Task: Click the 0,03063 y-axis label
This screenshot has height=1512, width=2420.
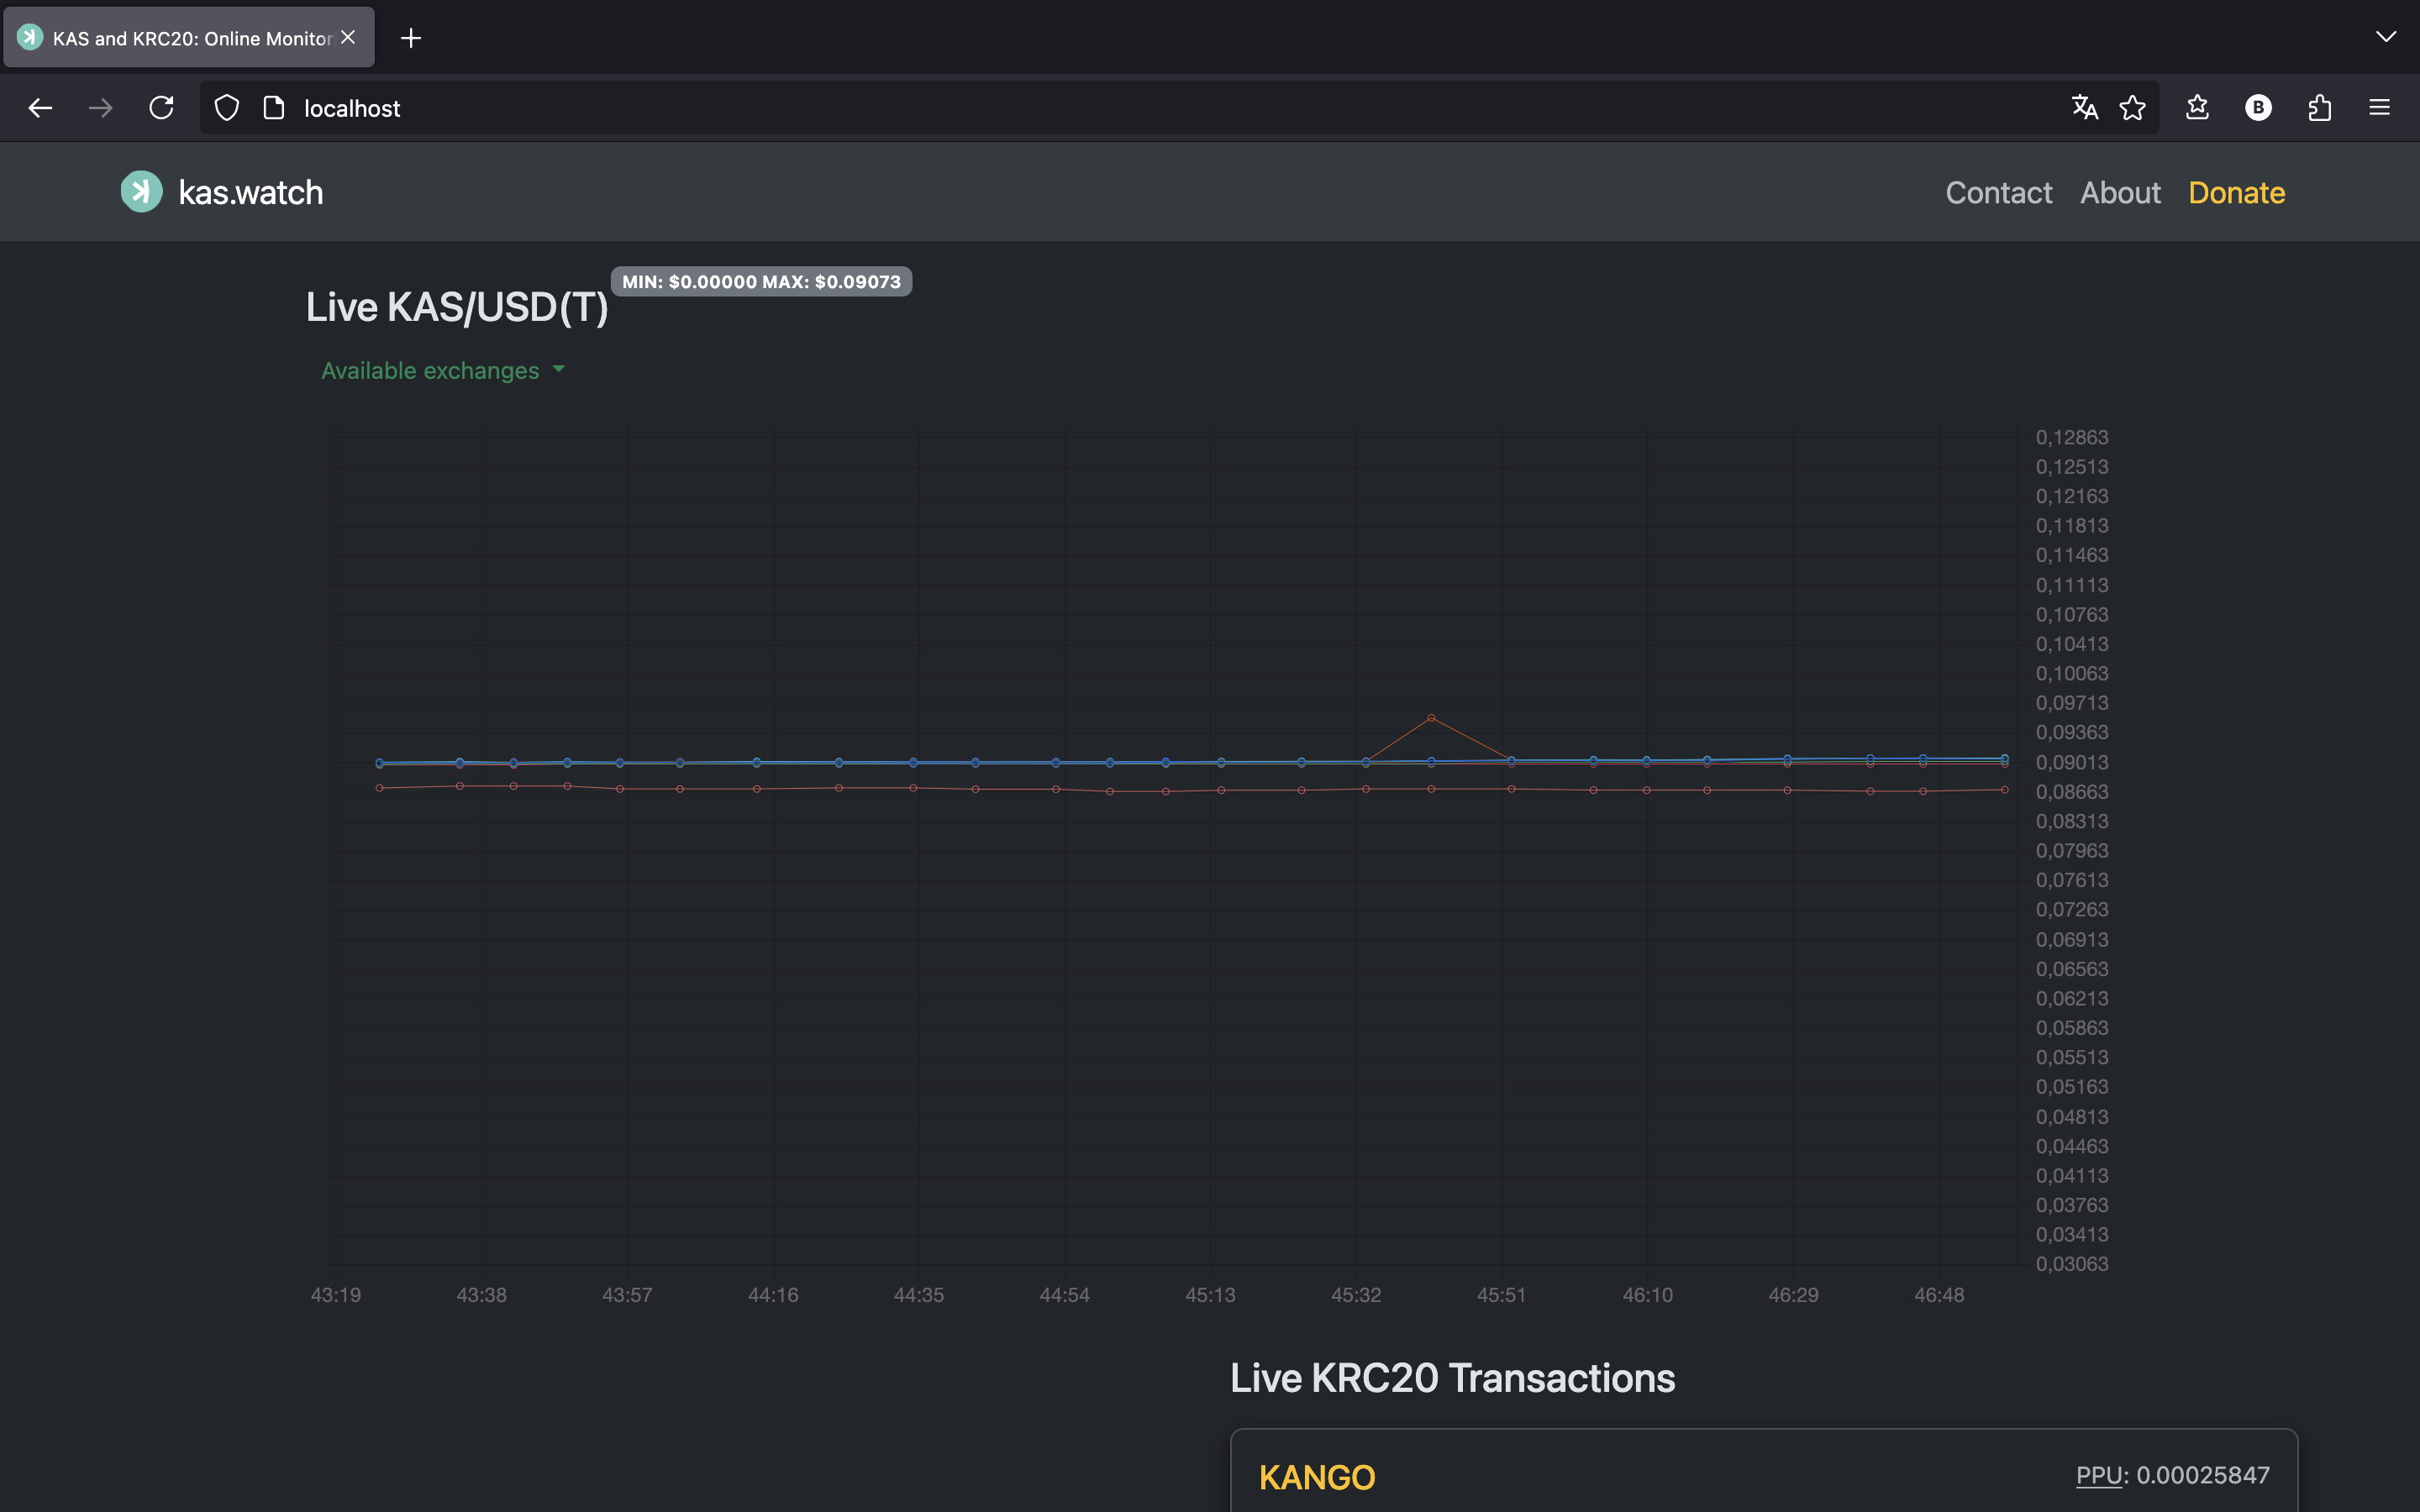Action: click(x=2072, y=1264)
